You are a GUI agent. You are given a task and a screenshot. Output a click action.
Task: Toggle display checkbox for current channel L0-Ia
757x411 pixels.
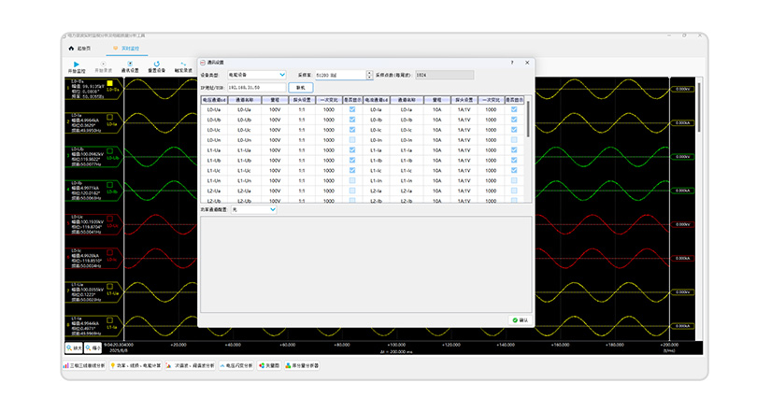click(x=515, y=109)
